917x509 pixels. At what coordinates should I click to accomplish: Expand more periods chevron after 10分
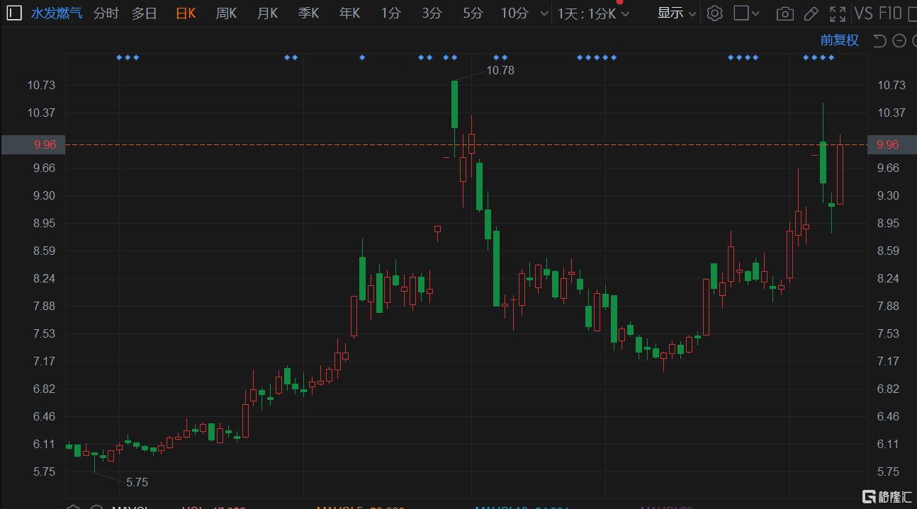pyautogui.click(x=544, y=13)
